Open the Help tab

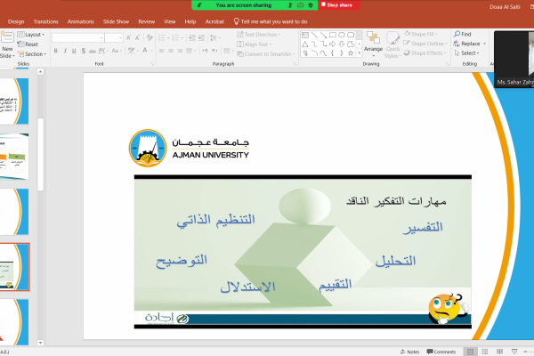click(x=190, y=21)
